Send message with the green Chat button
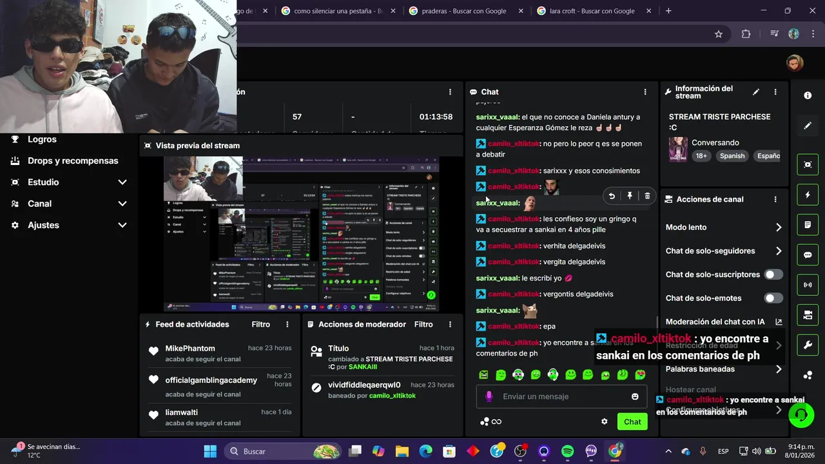This screenshot has width=825, height=464. pyautogui.click(x=632, y=421)
